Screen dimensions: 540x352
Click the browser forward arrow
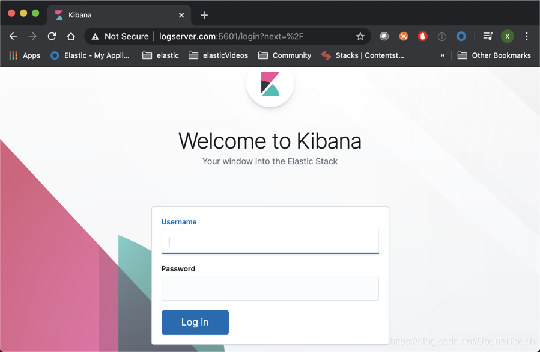(32, 36)
